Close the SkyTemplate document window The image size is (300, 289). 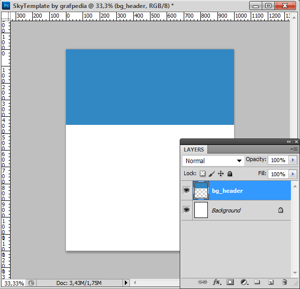click(x=285, y=6)
